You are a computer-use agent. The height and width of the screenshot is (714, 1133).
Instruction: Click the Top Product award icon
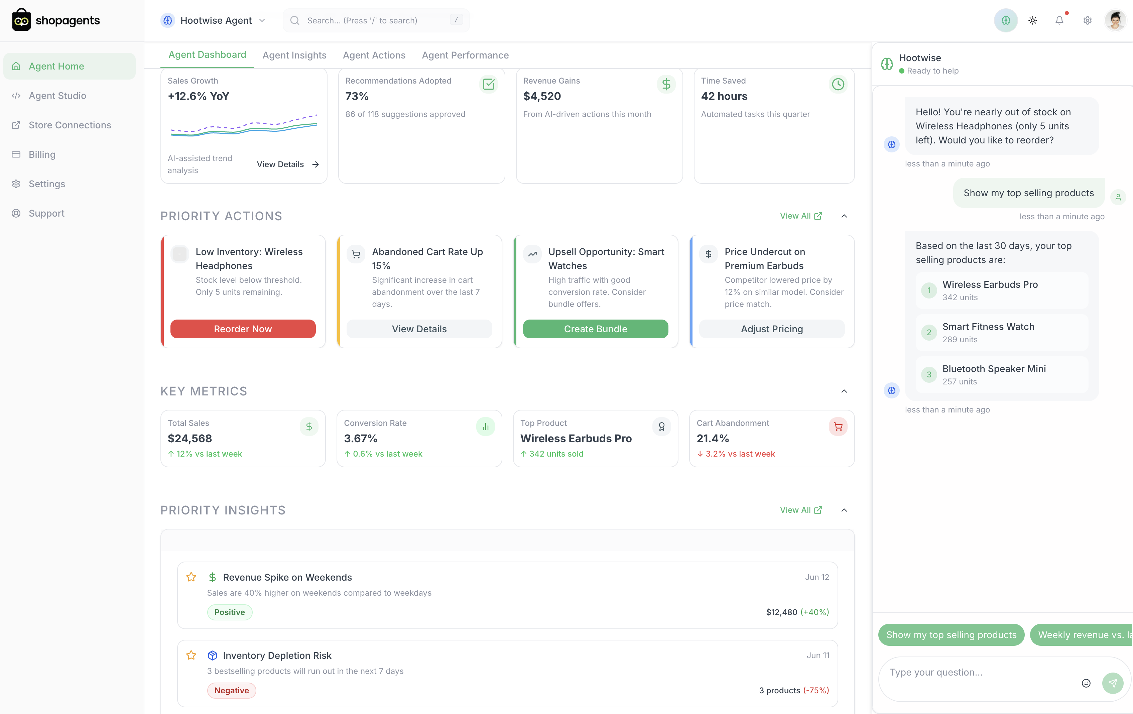[661, 427]
